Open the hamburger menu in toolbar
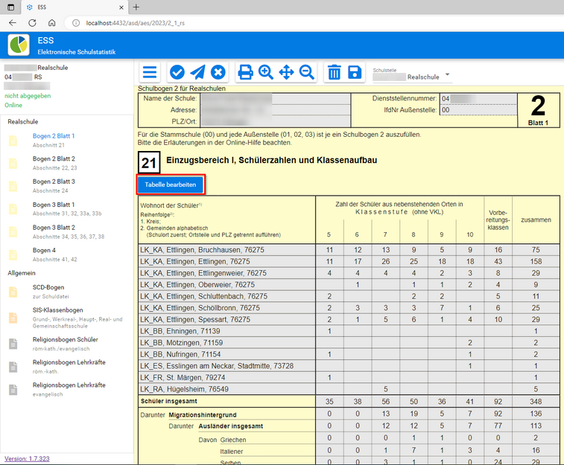 (x=150, y=72)
